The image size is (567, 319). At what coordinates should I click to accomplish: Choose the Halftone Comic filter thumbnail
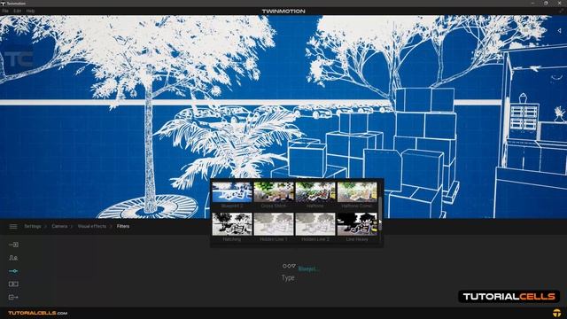pos(357,192)
